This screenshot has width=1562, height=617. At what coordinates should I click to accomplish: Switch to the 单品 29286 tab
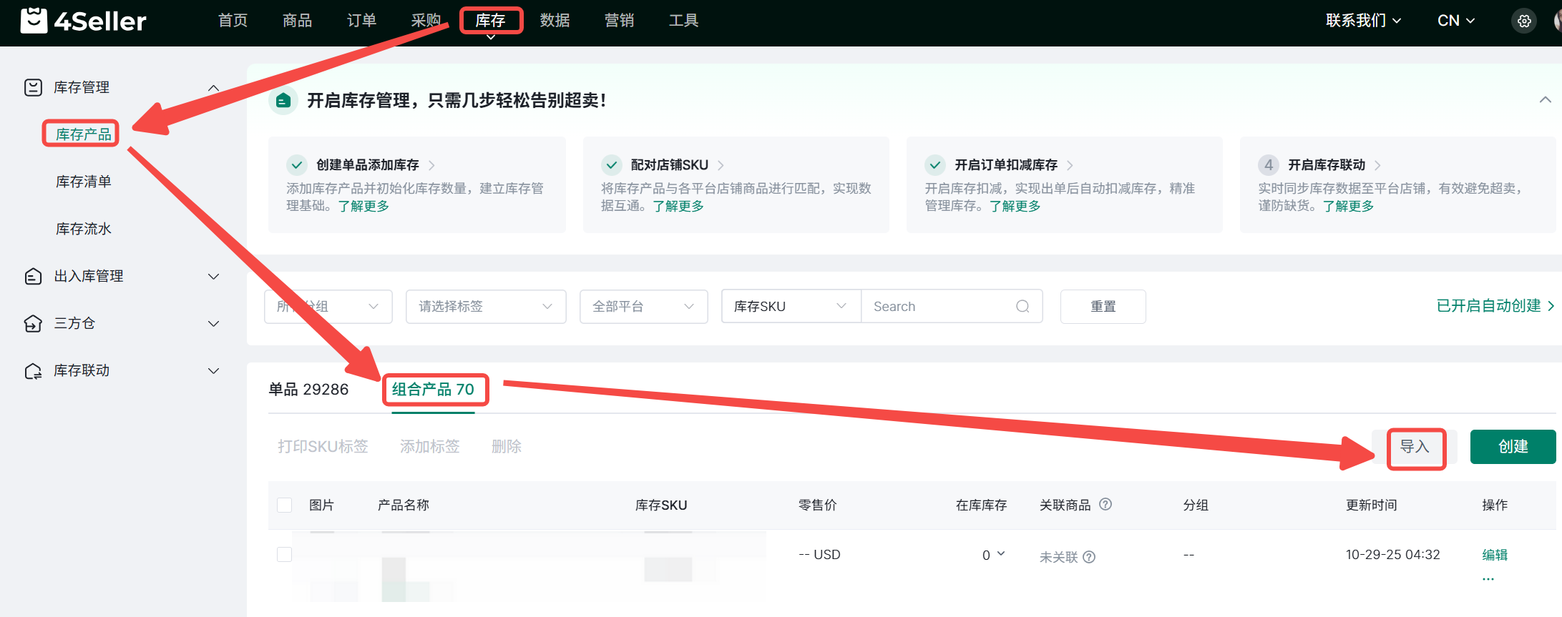308,390
